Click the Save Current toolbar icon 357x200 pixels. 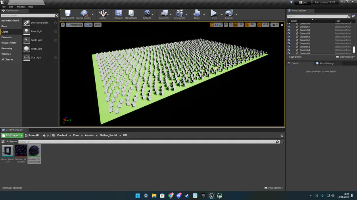coord(67,15)
